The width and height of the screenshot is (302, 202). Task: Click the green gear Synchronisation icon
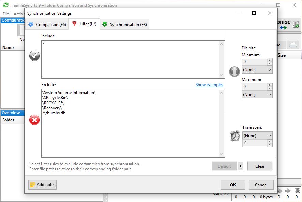tap(105, 25)
